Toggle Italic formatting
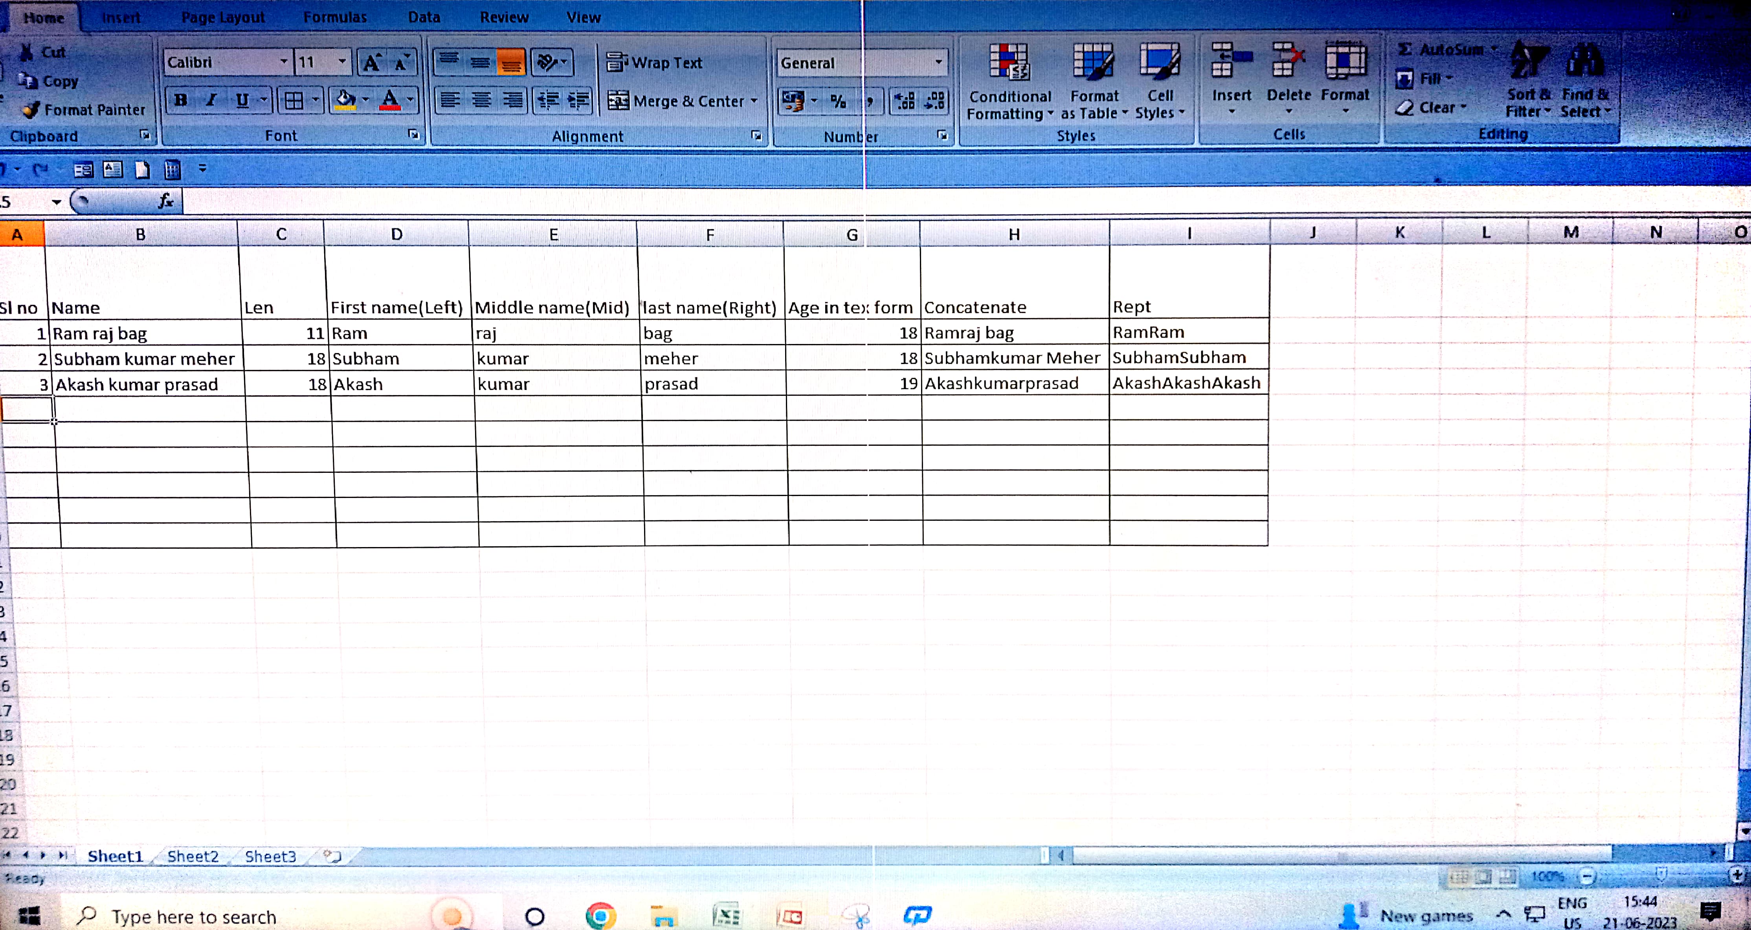This screenshot has width=1751, height=930. pos(211,101)
